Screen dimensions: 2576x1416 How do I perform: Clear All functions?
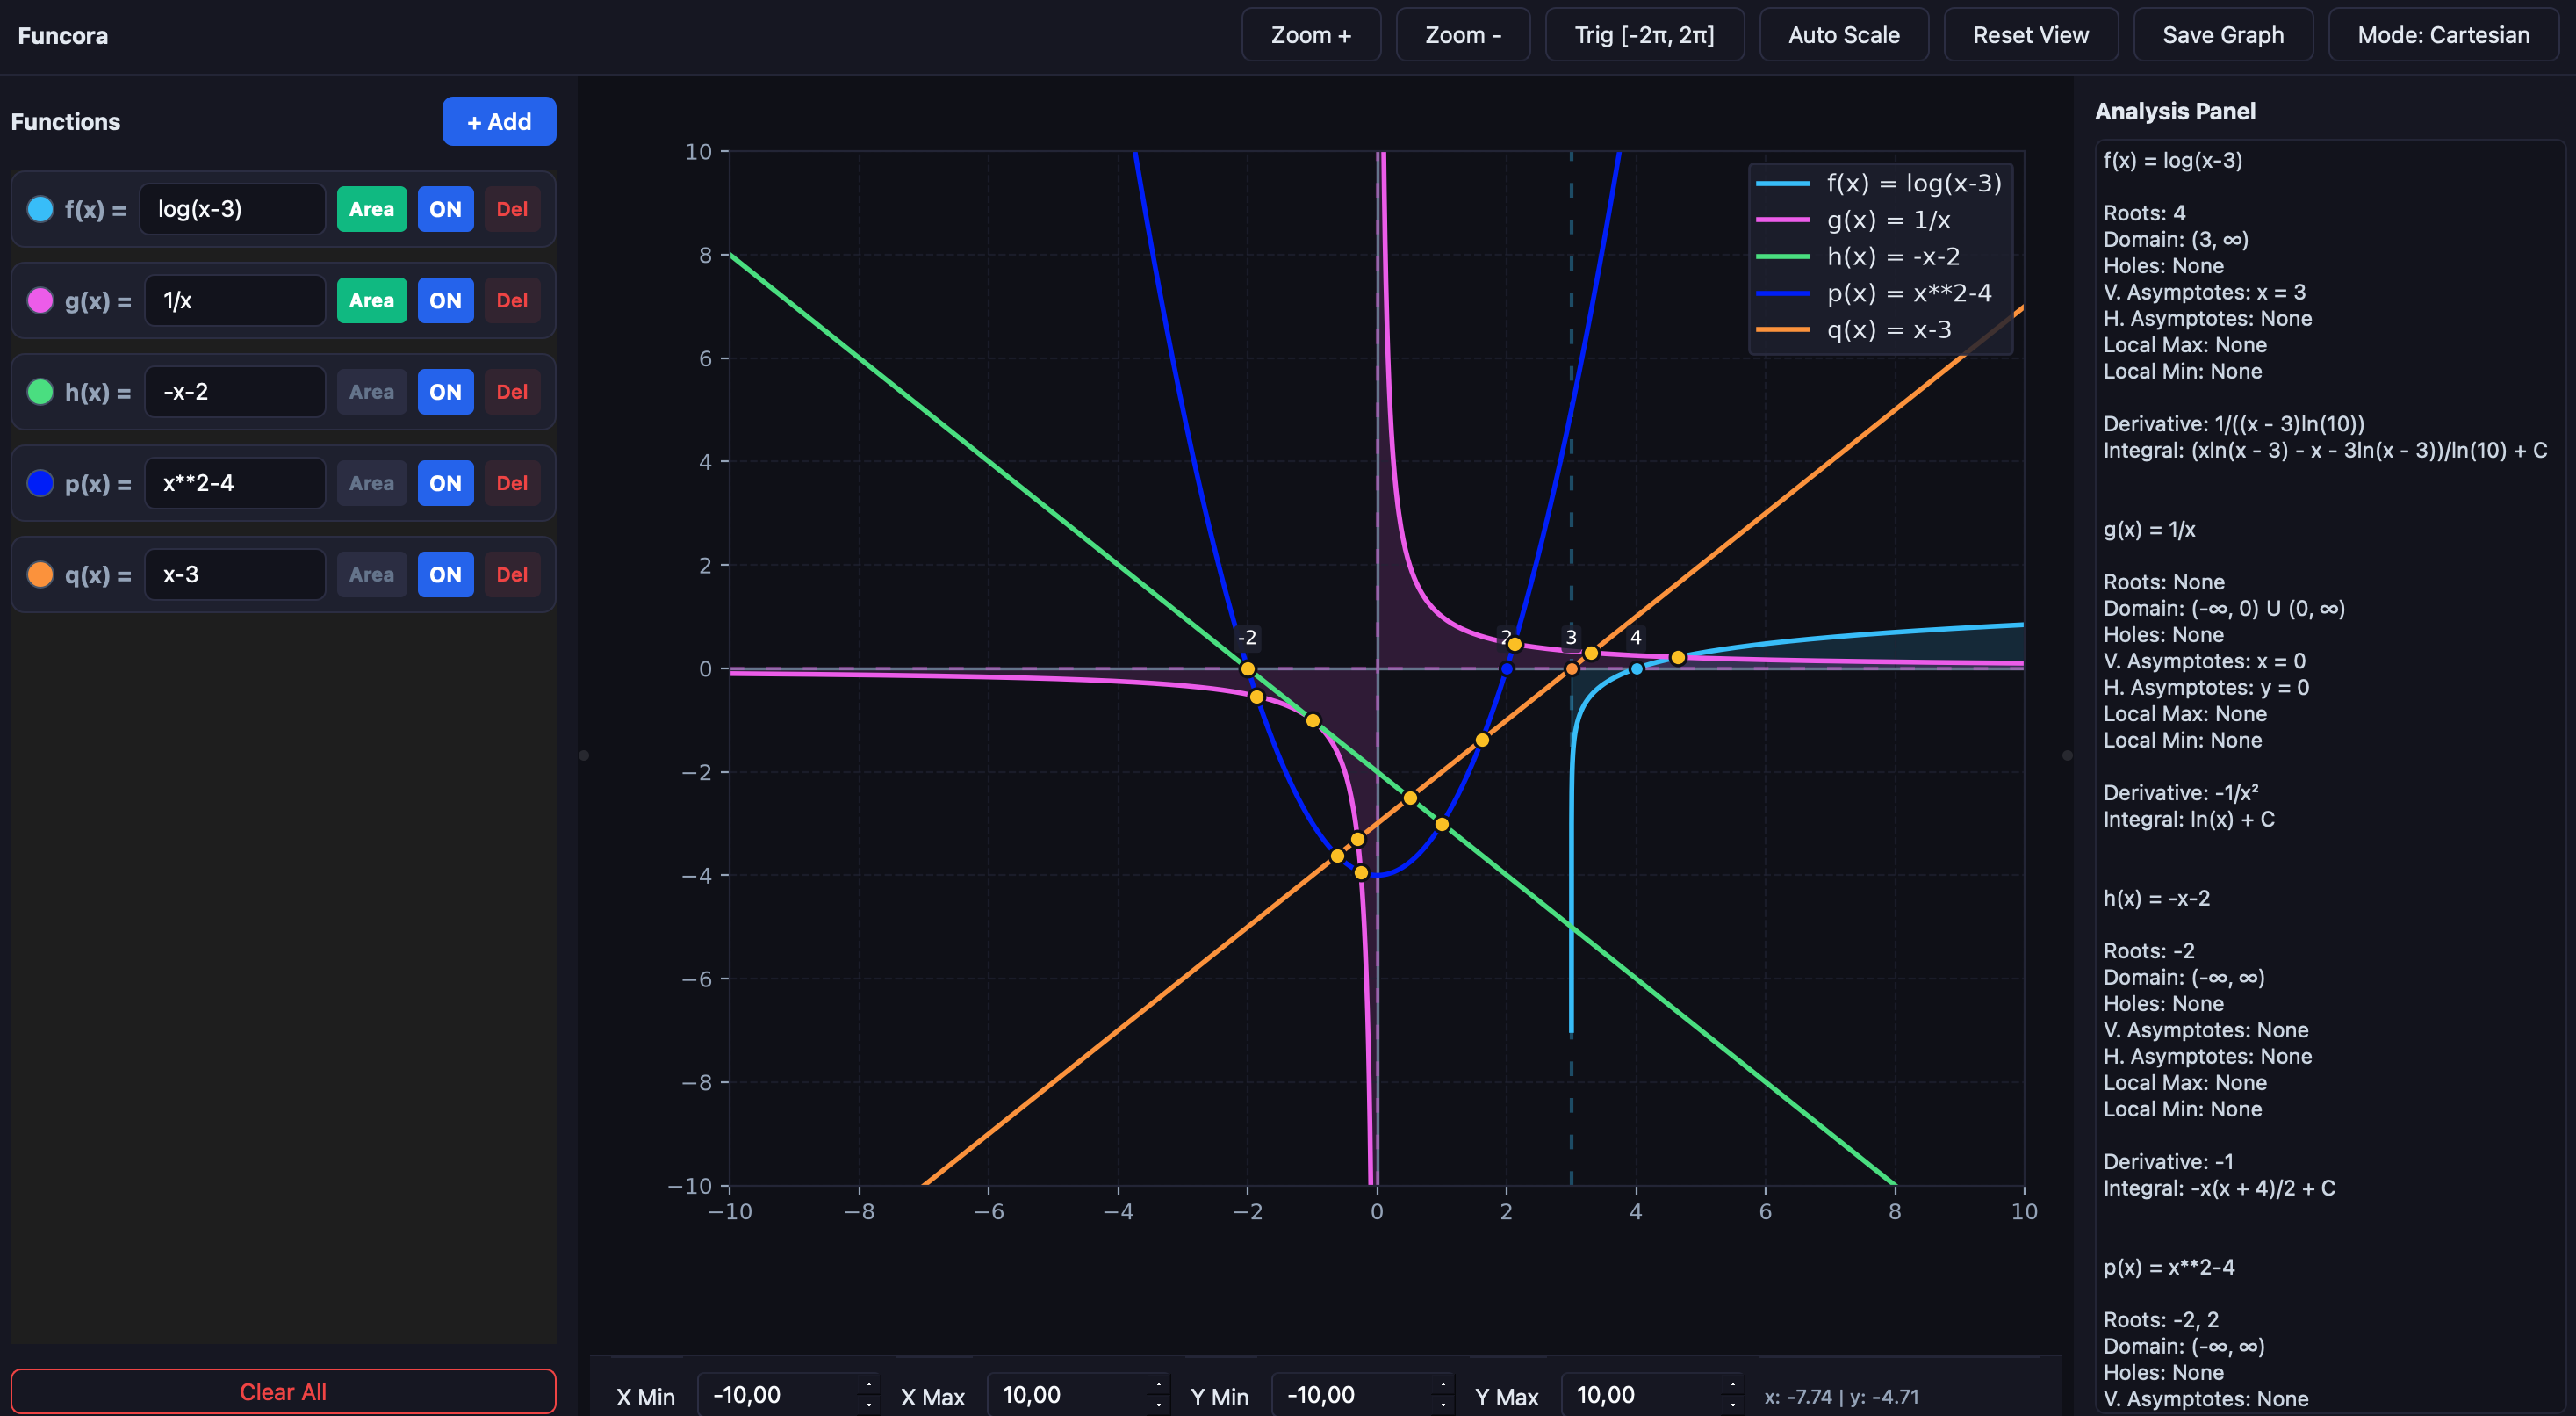tap(283, 1392)
